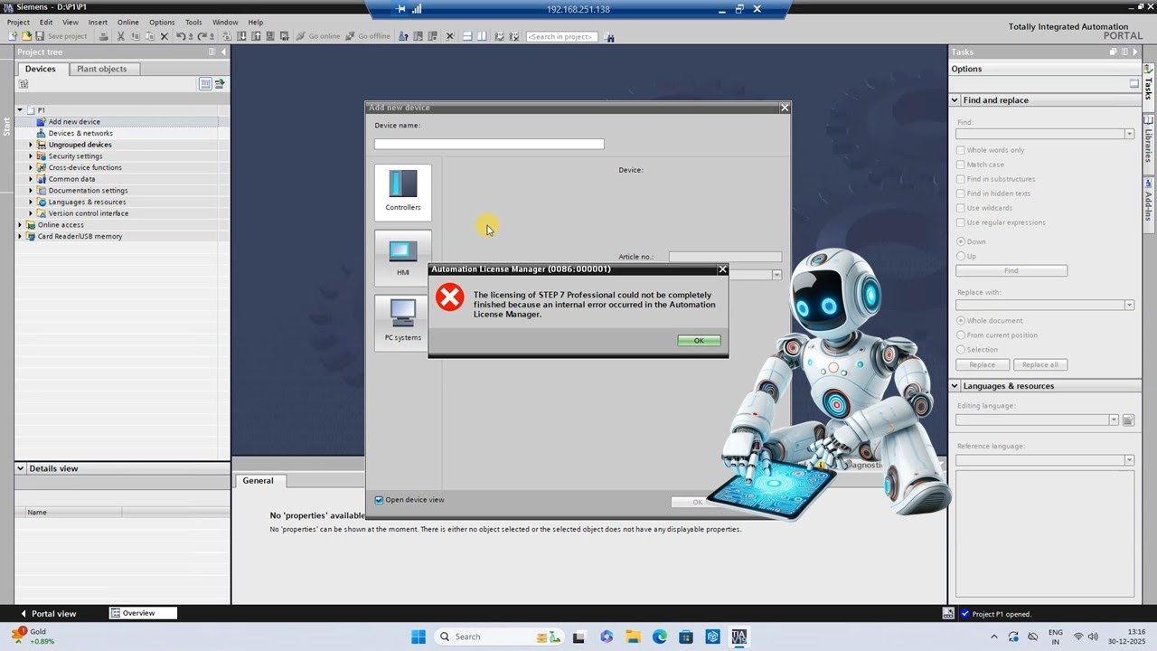Click the Open project folder icon
Image resolution: width=1157 pixels, height=651 pixels.
point(26,36)
